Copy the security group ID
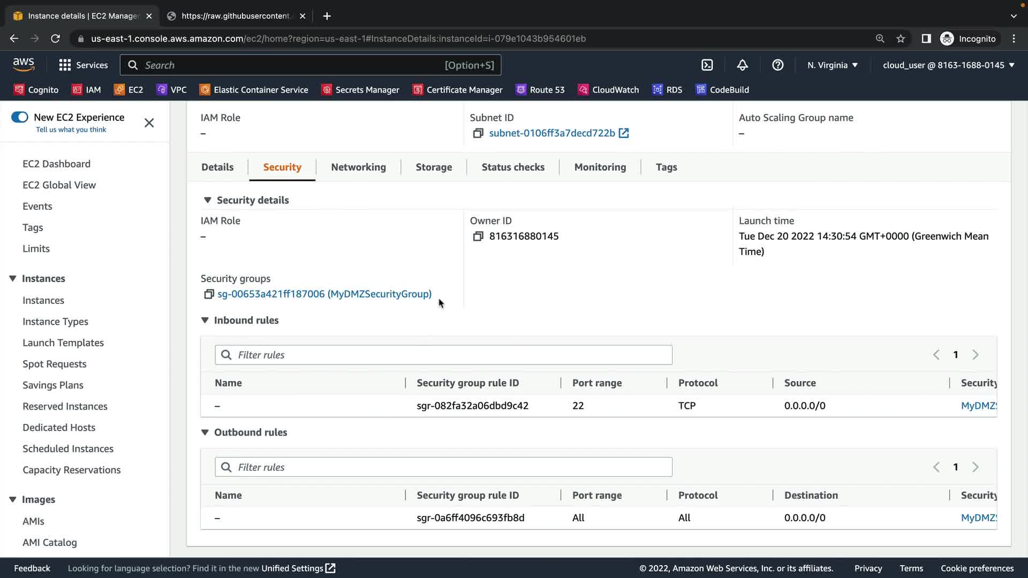1028x578 pixels. coord(209,294)
